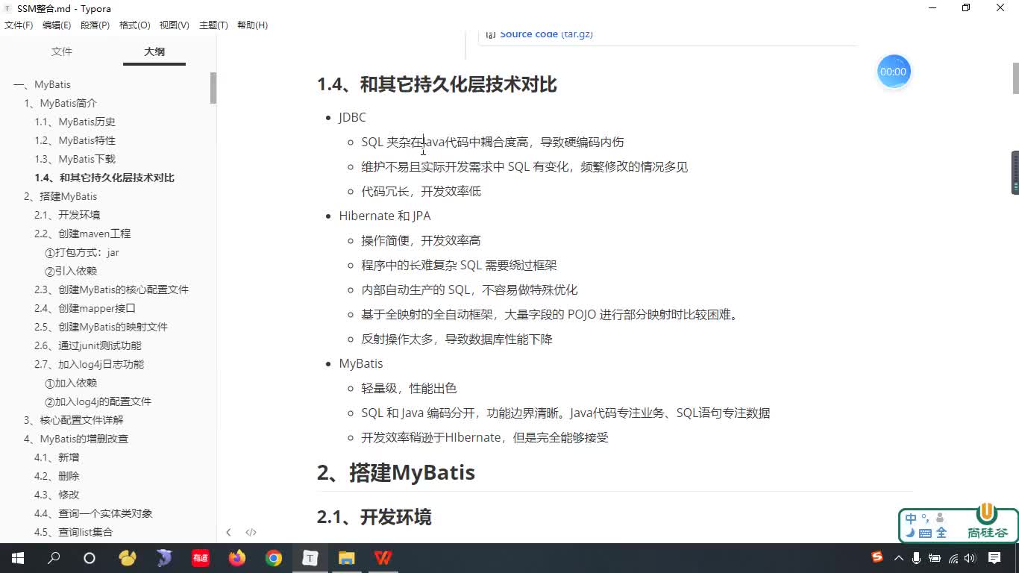The height and width of the screenshot is (573, 1019).
Task: Open 文件(F) menu
Action: coord(19,25)
